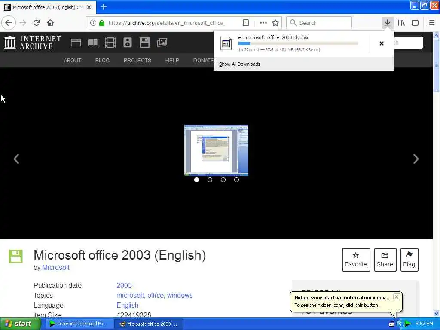Go back using the browser back arrow
Image resolution: width=440 pixels, height=330 pixels.
tap(9, 23)
